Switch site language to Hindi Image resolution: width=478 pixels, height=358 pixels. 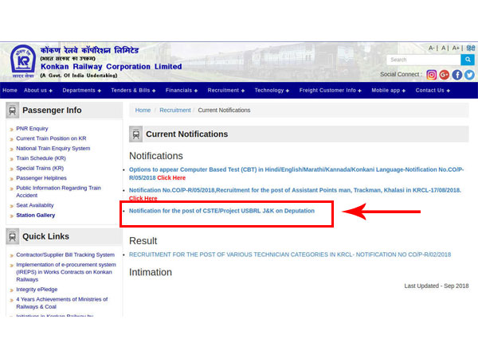[x=471, y=48]
